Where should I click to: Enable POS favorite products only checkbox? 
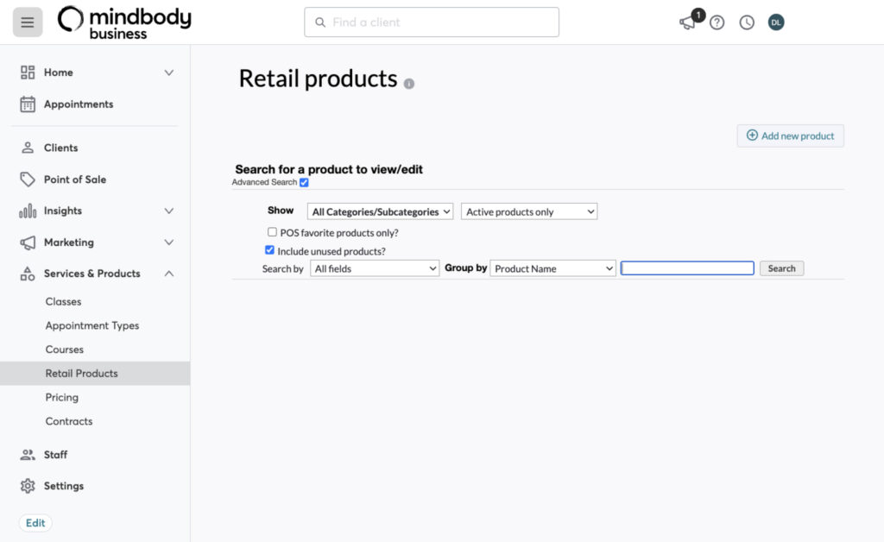tap(272, 232)
